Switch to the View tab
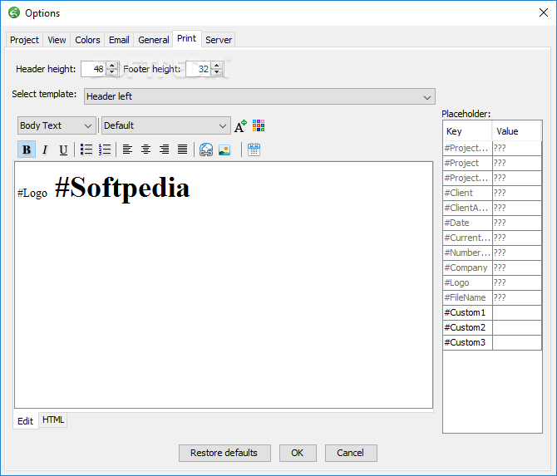557x476 pixels. (57, 40)
